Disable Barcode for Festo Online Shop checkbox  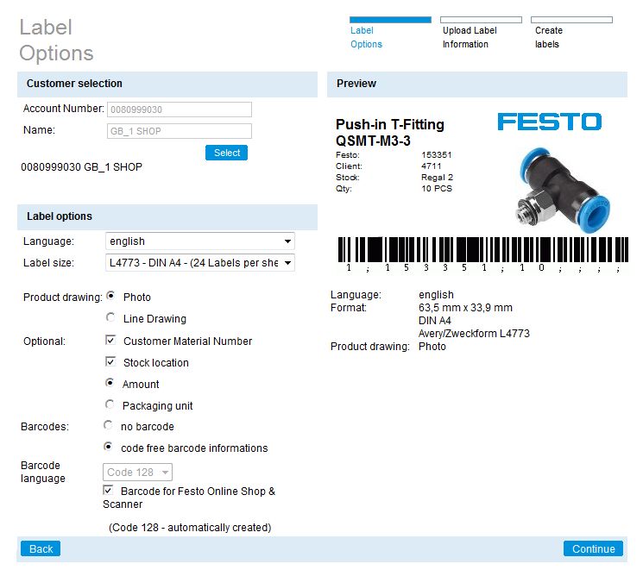pyautogui.click(x=109, y=491)
